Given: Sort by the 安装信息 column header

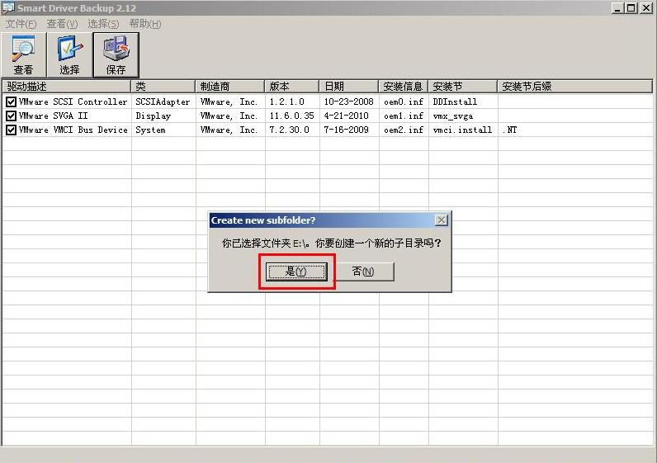Looking at the screenshot, I should point(404,87).
